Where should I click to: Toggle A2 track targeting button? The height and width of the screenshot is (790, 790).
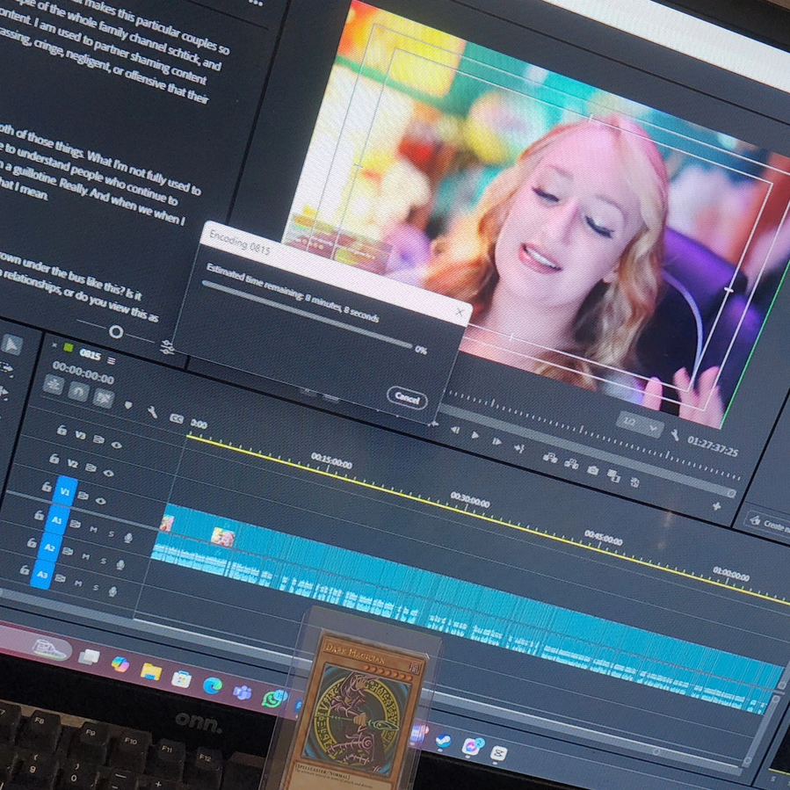[x=49, y=547]
